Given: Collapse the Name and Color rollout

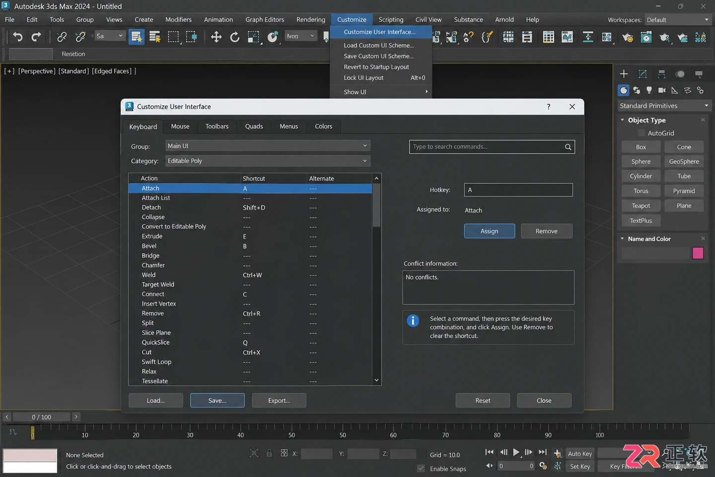Looking at the screenshot, I should (x=623, y=238).
